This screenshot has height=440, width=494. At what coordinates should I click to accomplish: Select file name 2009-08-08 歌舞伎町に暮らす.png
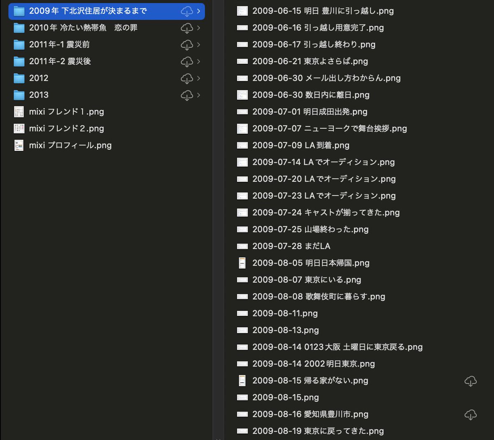click(x=319, y=297)
